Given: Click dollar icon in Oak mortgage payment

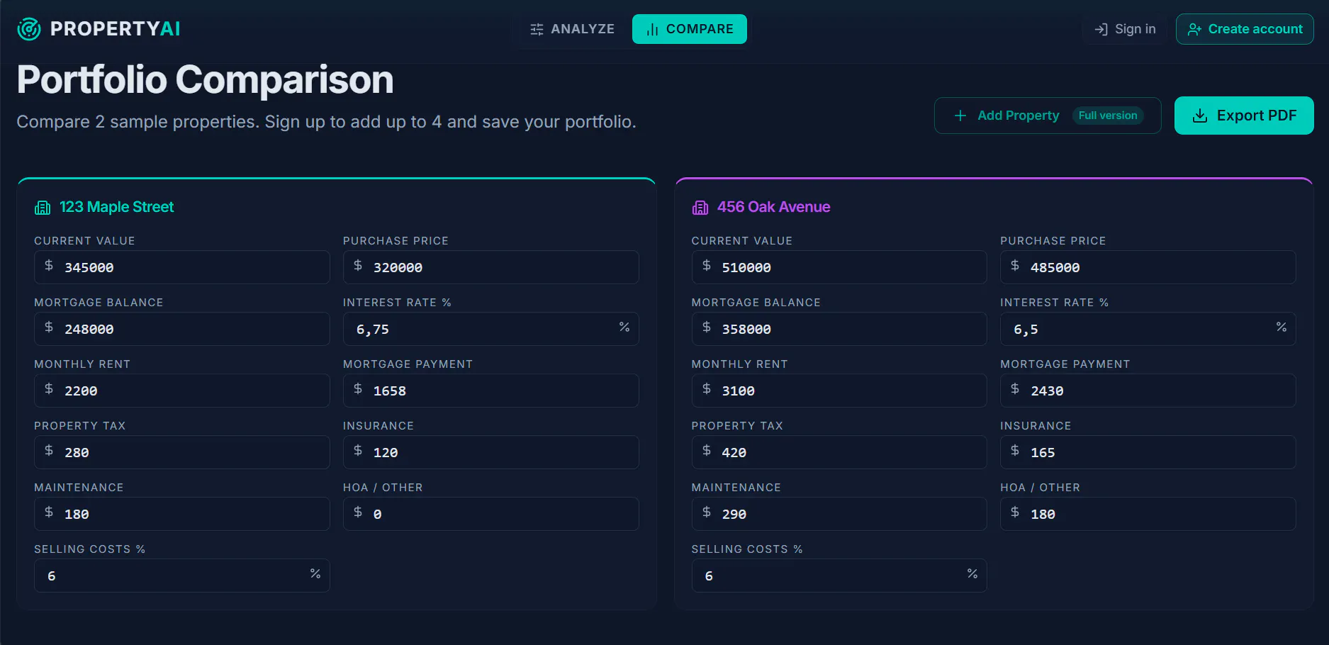Looking at the screenshot, I should [x=1015, y=388].
